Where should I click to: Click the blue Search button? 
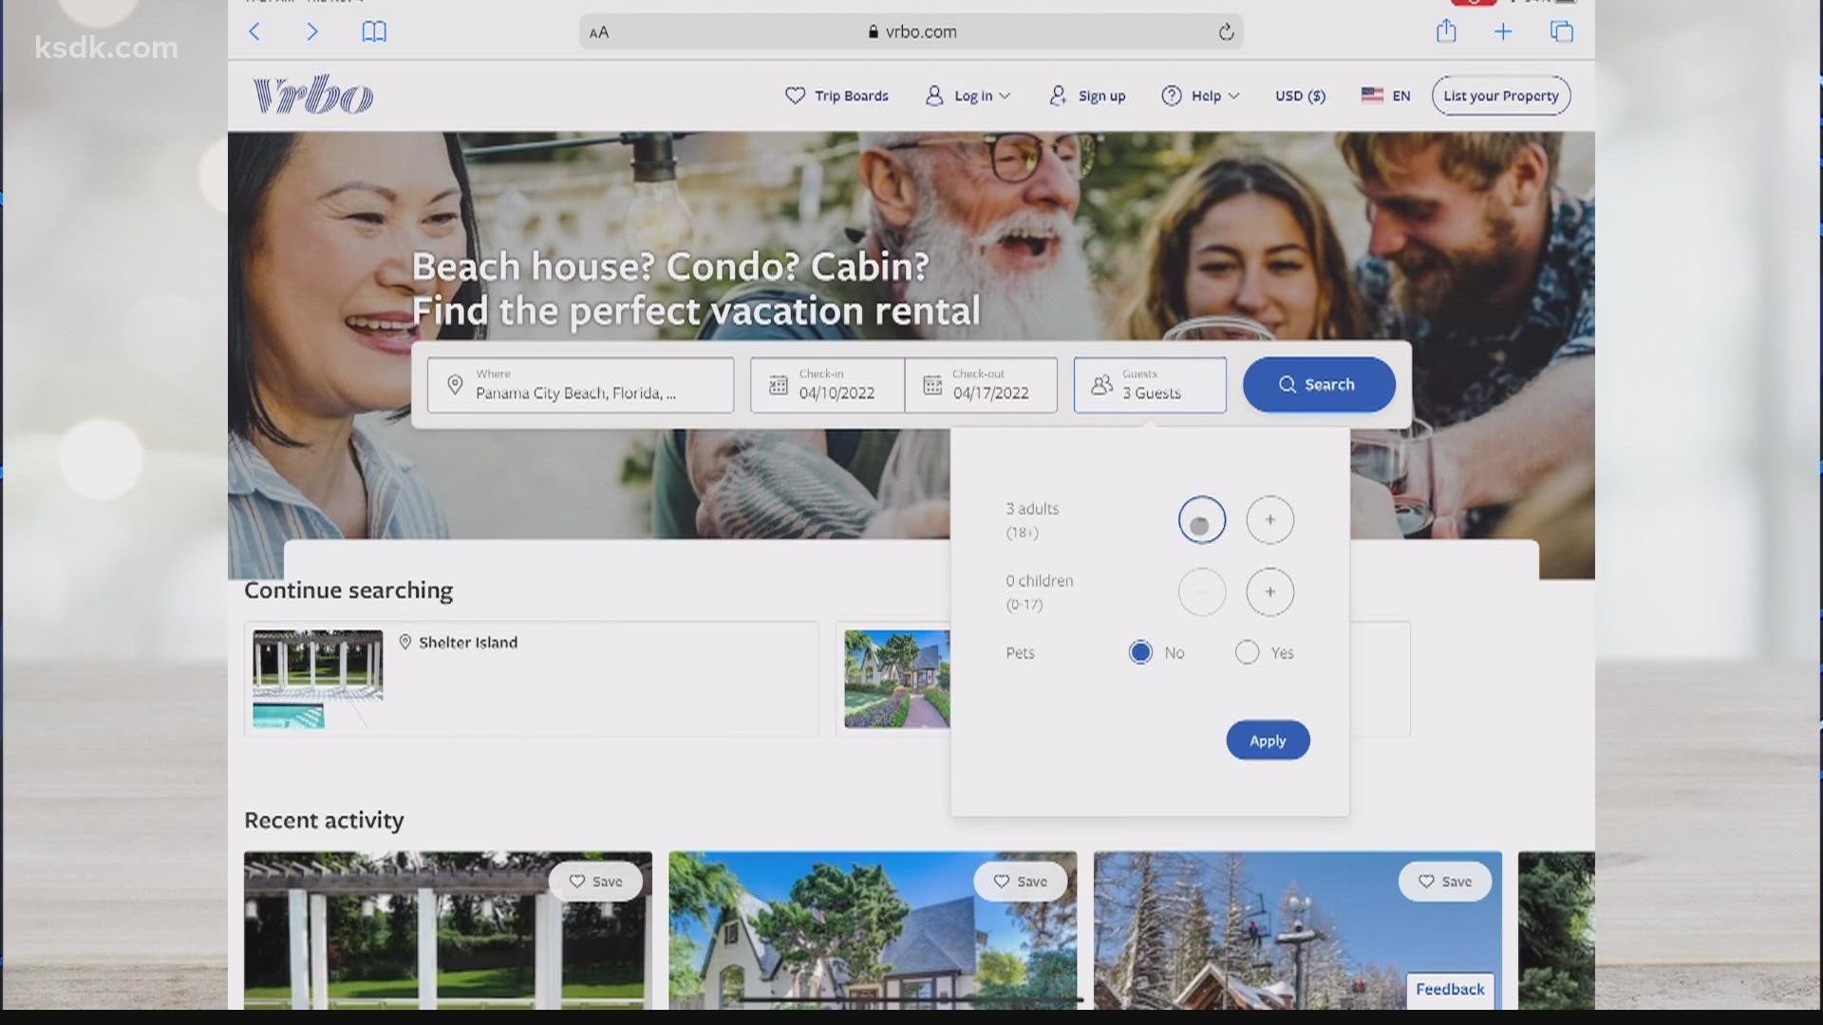tap(1319, 384)
